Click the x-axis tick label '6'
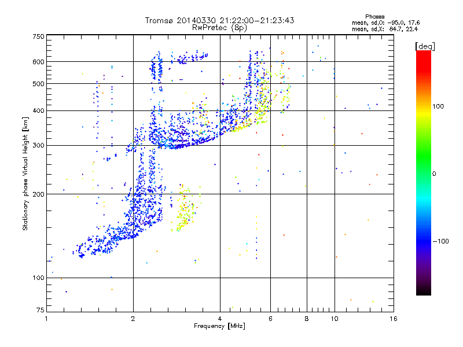This screenshot has height=347, width=463. 270,319
